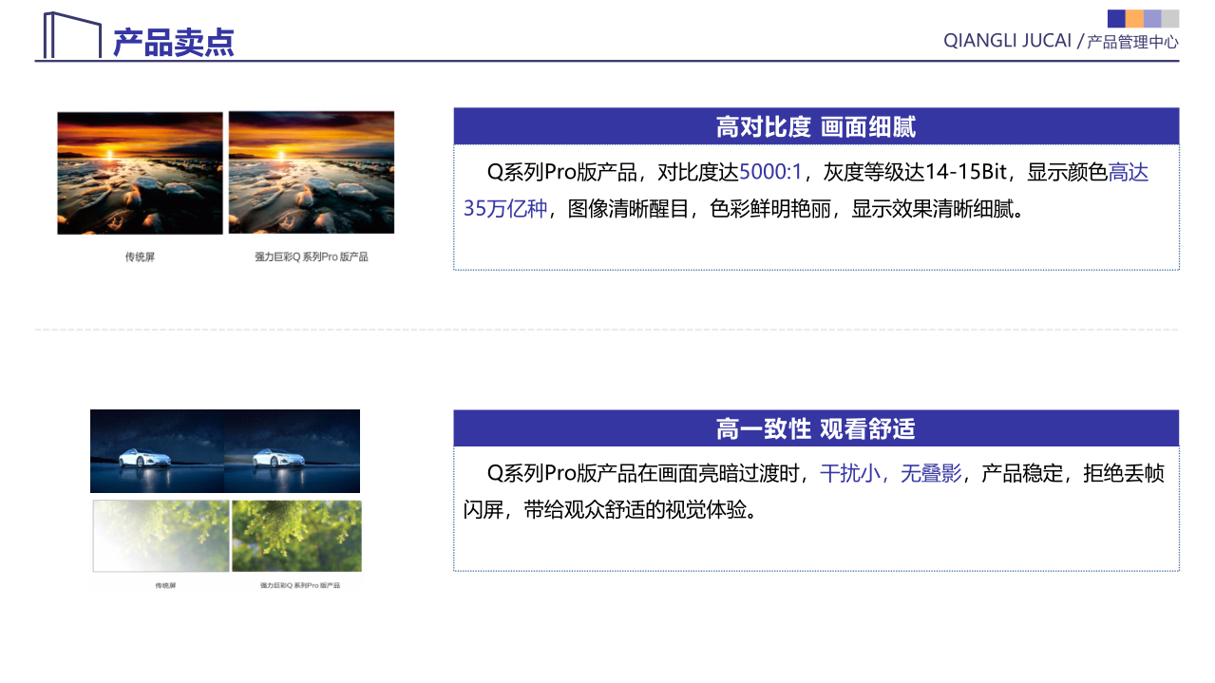Select the left car image

[x=157, y=451]
